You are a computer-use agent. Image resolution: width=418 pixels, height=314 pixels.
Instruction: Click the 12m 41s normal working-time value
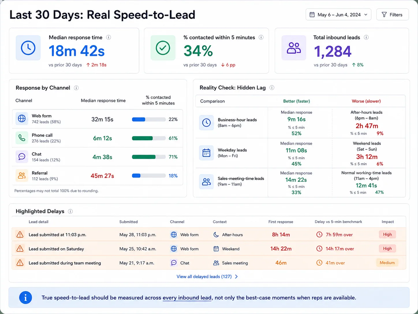[366, 186]
